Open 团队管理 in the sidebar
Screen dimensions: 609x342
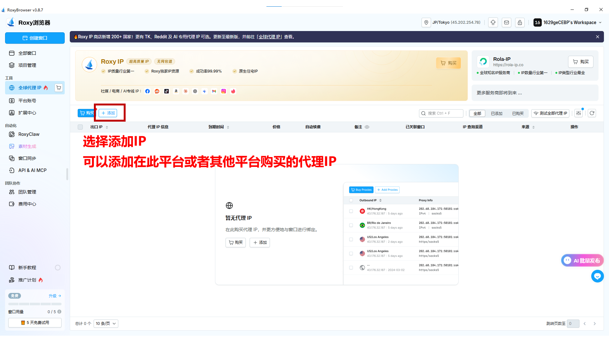[35, 192]
